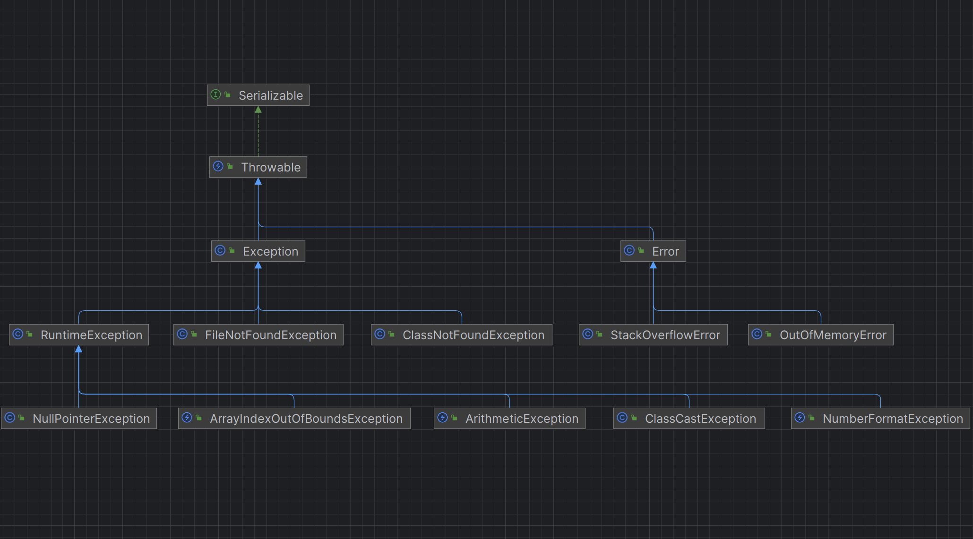
Task: Click the class icon on ArrayIndexOutOfBoundsException
Action: click(x=187, y=418)
